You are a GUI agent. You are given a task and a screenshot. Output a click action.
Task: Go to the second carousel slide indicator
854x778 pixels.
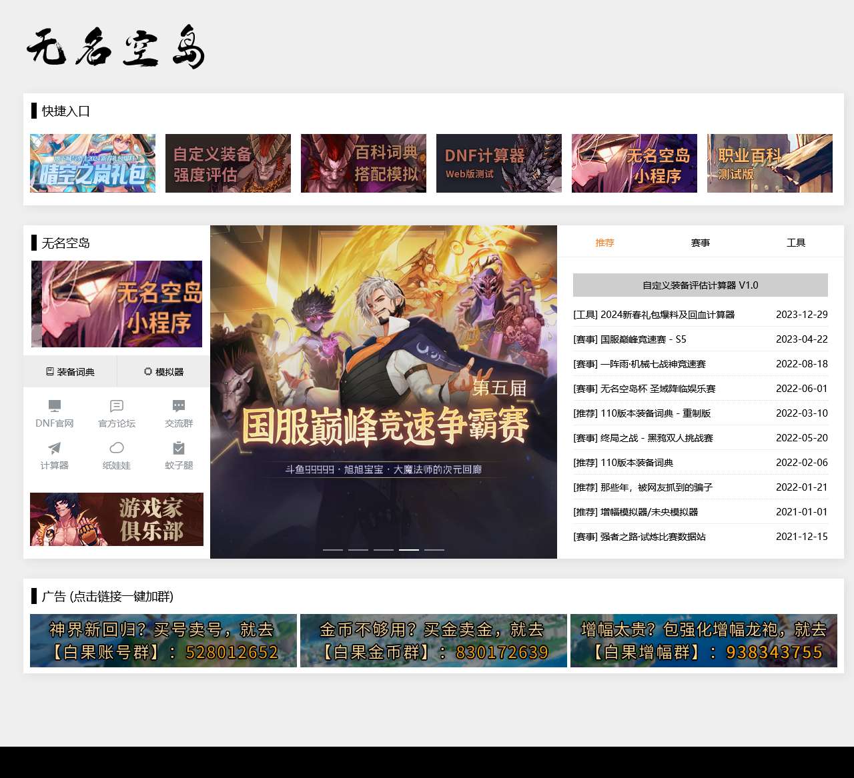(358, 550)
